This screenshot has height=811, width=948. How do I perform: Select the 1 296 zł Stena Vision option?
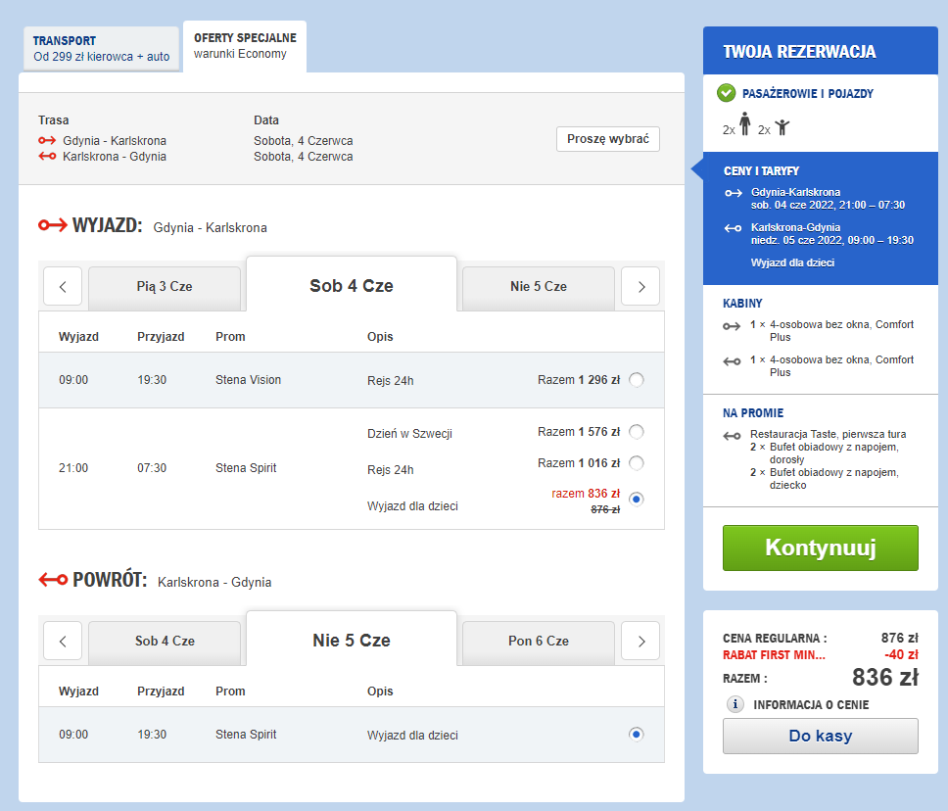[637, 380]
